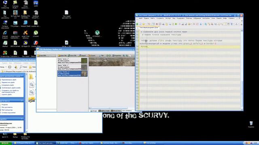Screen dimensions: 259x145
Task: Switch to Mixed View tab
Action: [116, 111]
